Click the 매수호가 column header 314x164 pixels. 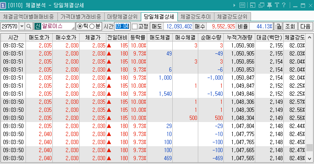pos(66,37)
